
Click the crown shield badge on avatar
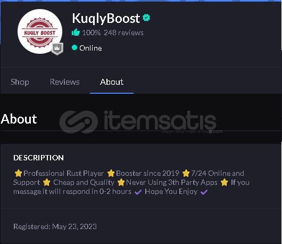tap(57, 48)
